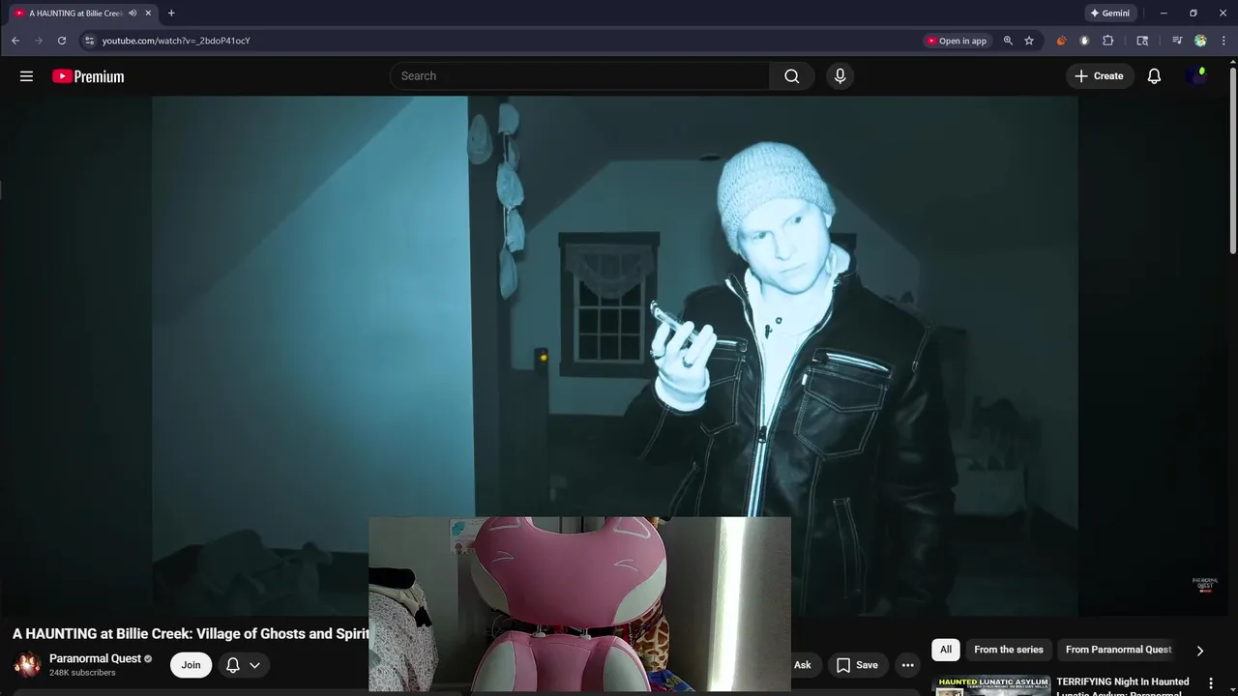Open the YouTube account avatar menu
Image resolution: width=1238 pixels, height=696 pixels.
pyautogui.click(x=1196, y=76)
